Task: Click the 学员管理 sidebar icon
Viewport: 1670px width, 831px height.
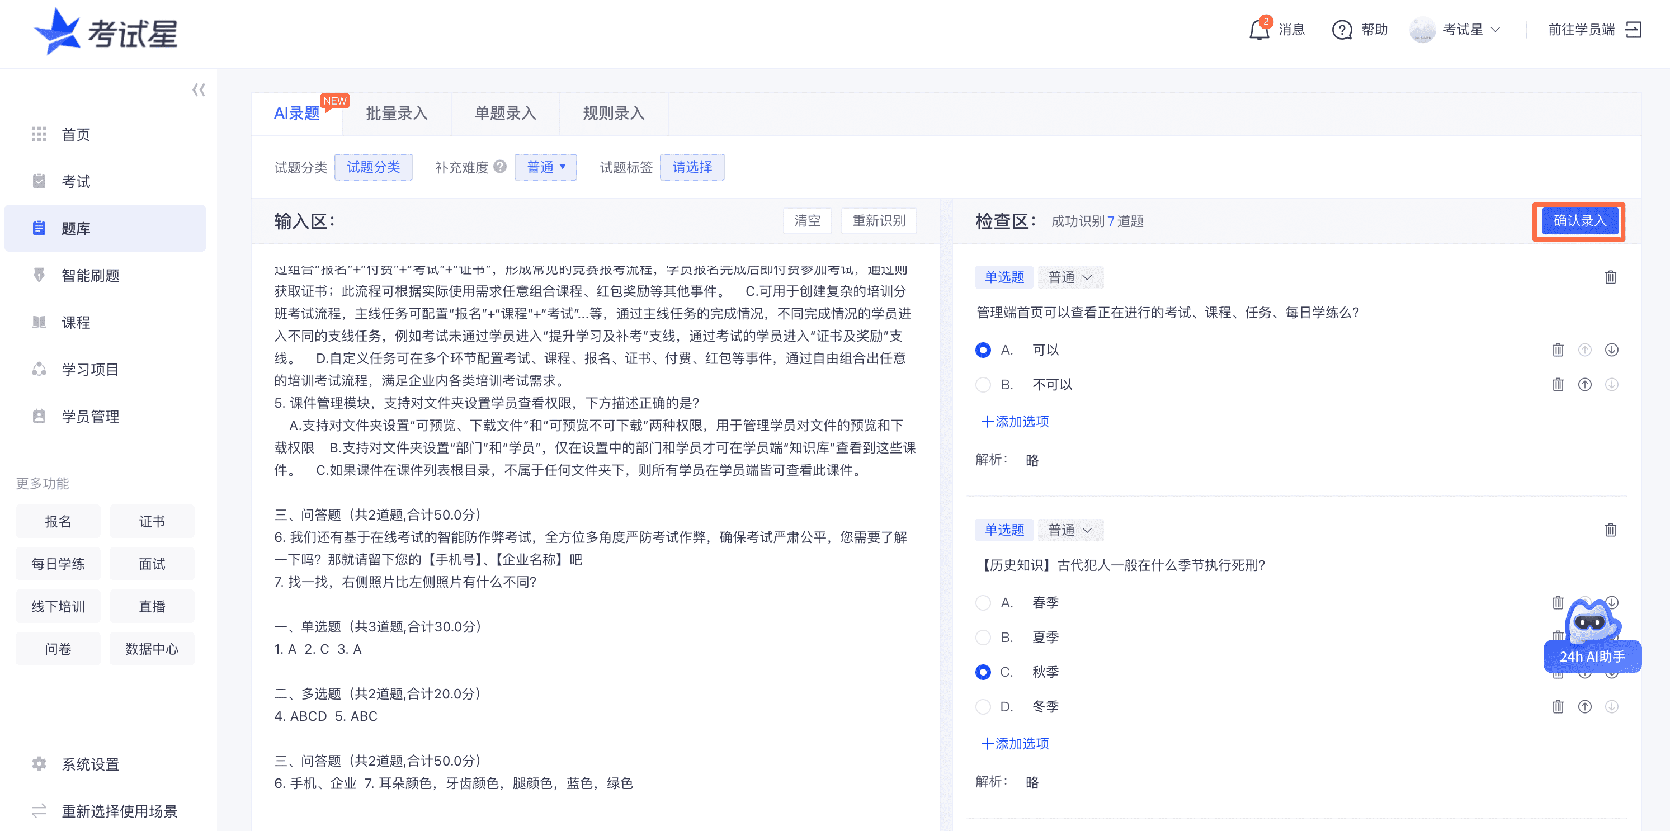Action: [x=40, y=416]
